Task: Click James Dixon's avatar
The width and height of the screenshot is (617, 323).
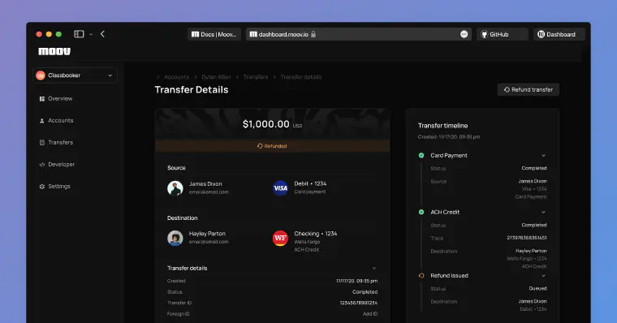Action: (x=175, y=188)
